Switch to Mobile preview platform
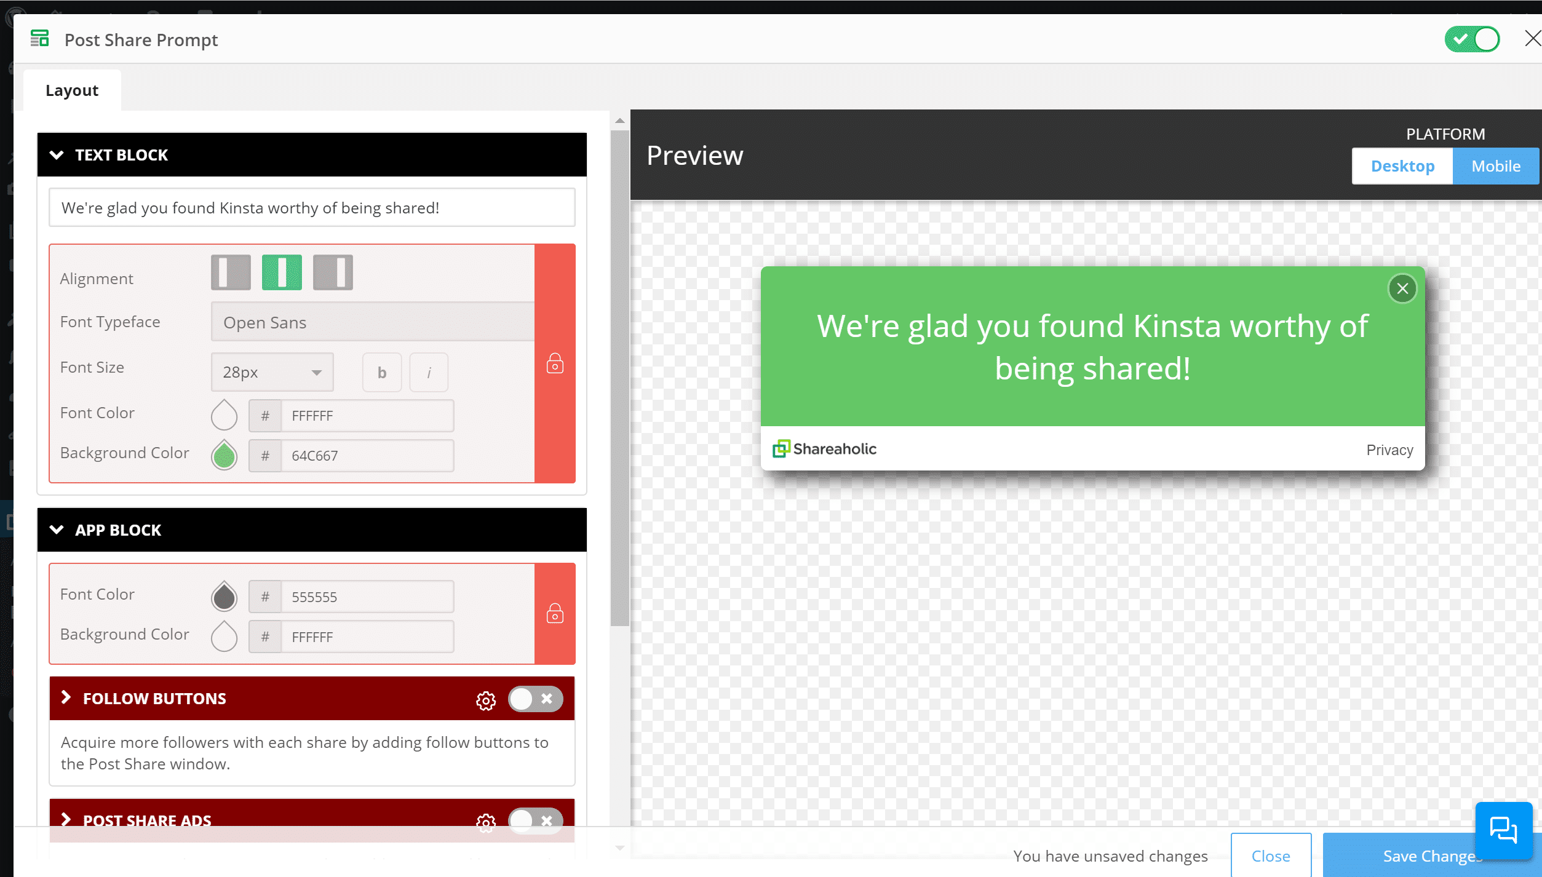This screenshot has width=1542, height=877. [1495, 166]
